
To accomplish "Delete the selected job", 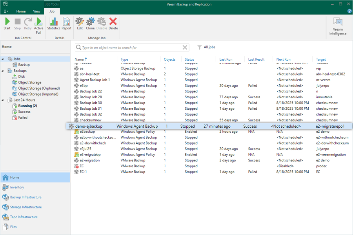I will click(x=113, y=23).
